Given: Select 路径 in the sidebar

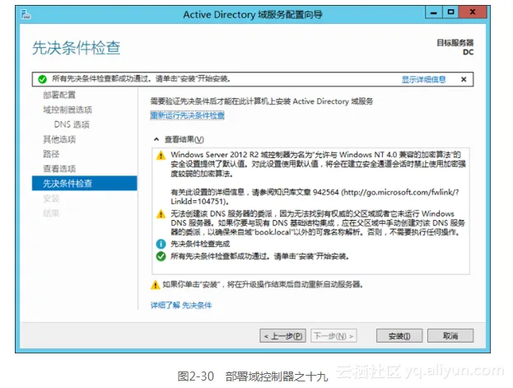Looking at the screenshot, I should pyautogui.click(x=51, y=154).
